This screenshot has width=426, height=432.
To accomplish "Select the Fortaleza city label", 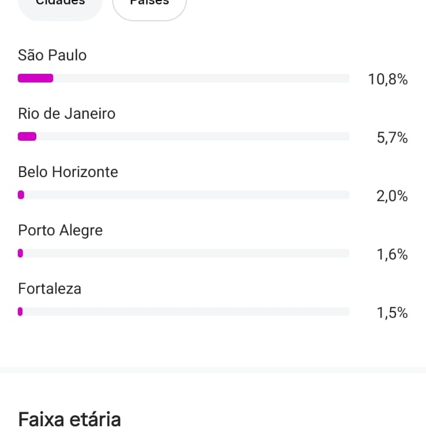I will point(50,288).
